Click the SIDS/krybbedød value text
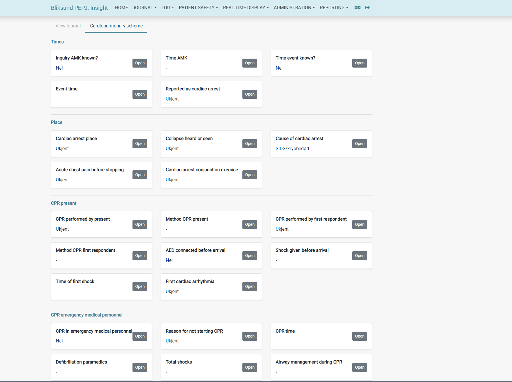512x382 pixels. pos(292,148)
